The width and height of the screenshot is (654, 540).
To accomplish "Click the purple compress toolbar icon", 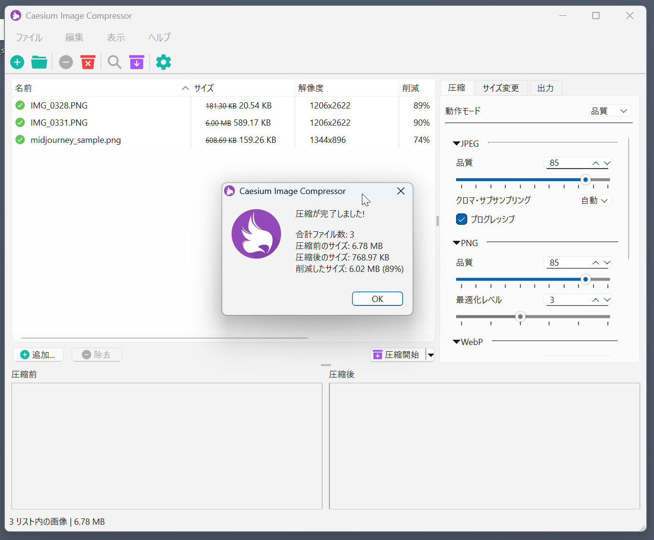I will tap(137, 62).
